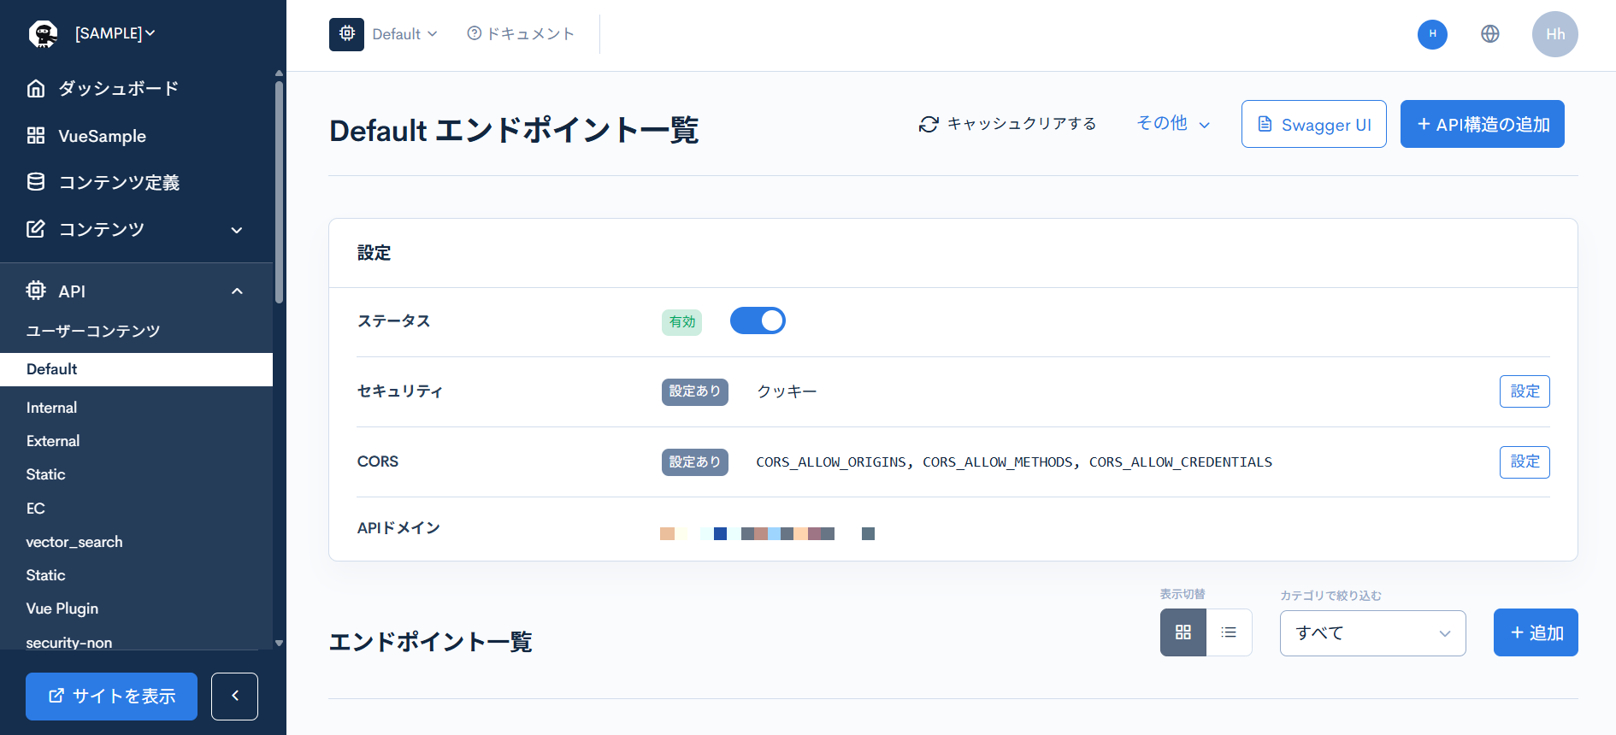
Task: Click the コンテンツ edit icon
Action: pos(36,228)
